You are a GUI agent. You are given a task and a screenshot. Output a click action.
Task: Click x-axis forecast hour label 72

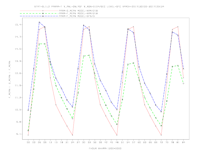(x=161, y=142)
